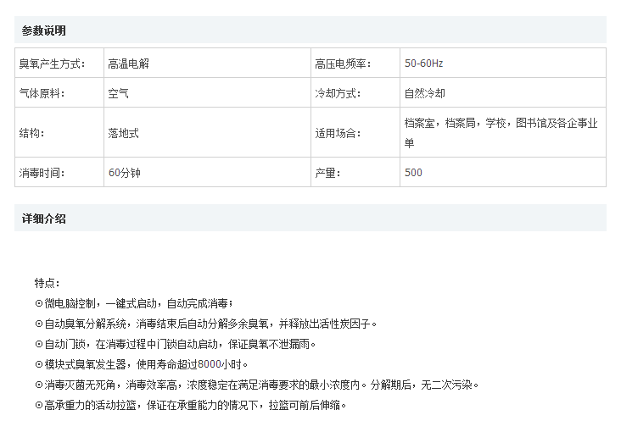Image resolution: width=621 pixels, height=421 pixels.
Task: Click the 适用场合 label cell
Action: coord(338,133)
